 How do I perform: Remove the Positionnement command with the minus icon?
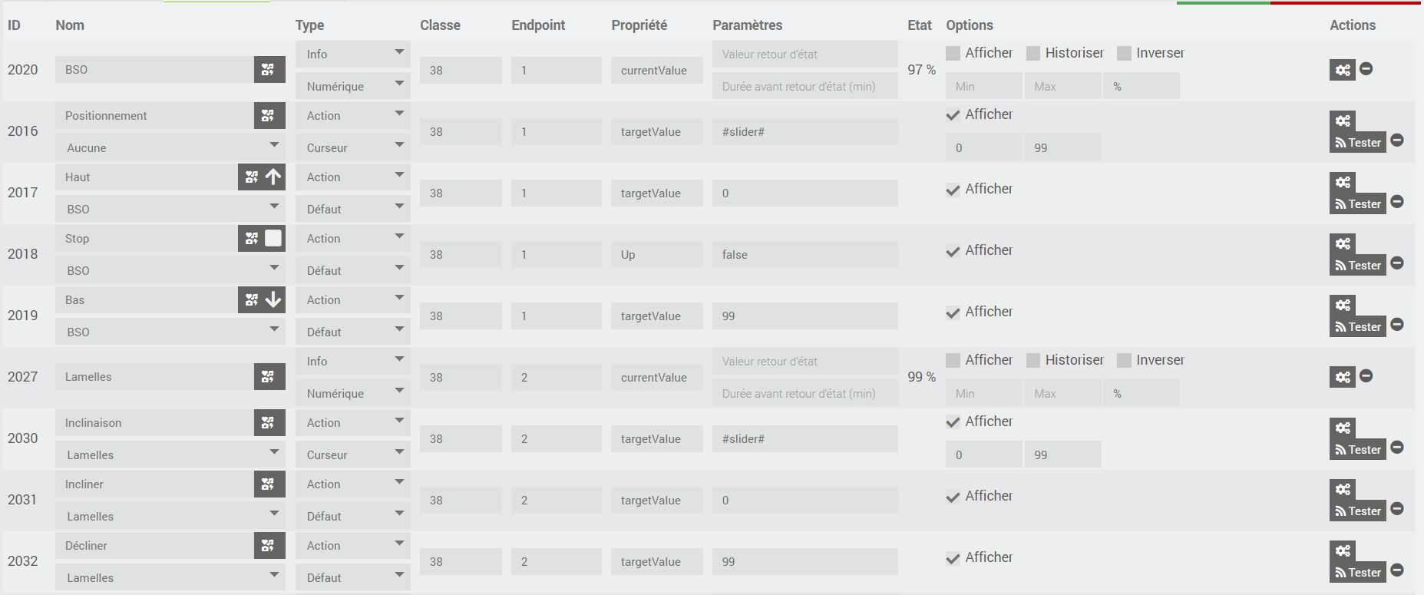tap(1397, 140)
